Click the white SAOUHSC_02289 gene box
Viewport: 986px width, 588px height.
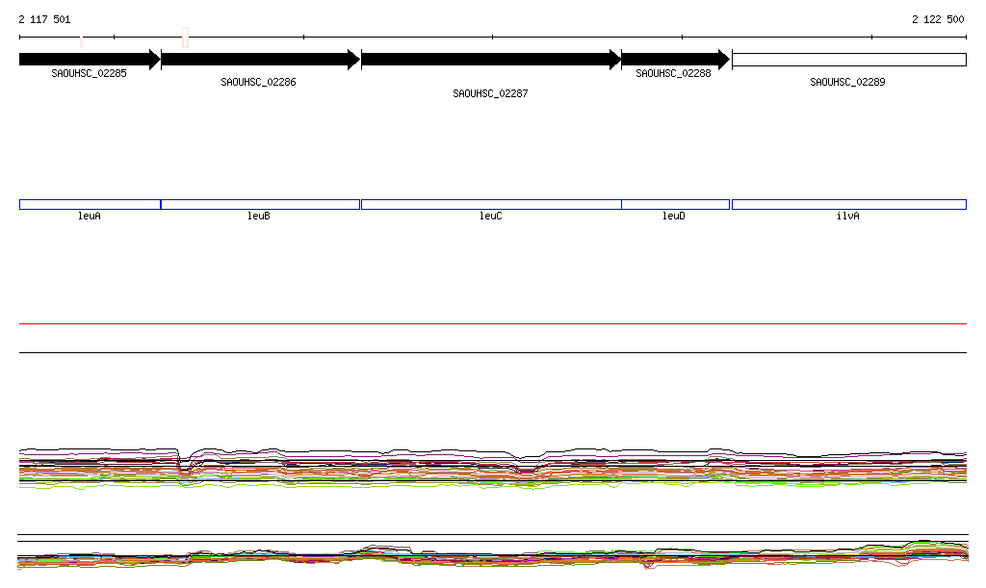[848, 60]
